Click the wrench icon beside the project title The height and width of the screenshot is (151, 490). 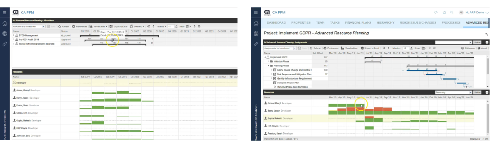click(487, 34)
